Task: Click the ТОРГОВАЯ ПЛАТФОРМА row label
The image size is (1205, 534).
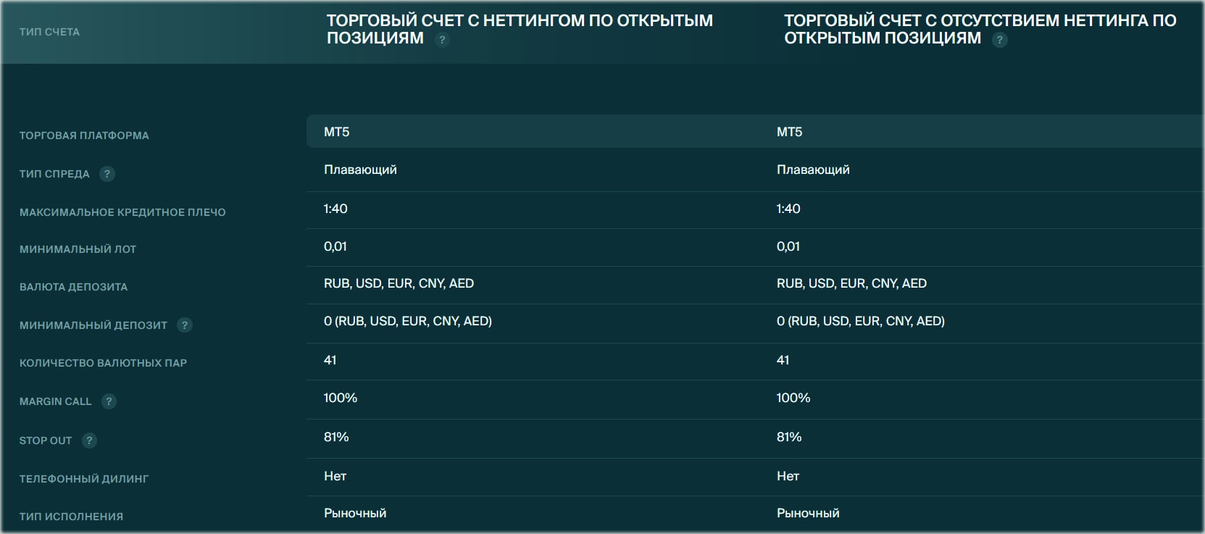Action: (x=83, y=135)
